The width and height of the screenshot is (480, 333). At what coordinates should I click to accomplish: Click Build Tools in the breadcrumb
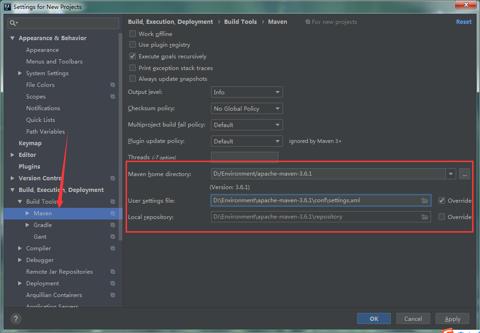coord(240,22)
